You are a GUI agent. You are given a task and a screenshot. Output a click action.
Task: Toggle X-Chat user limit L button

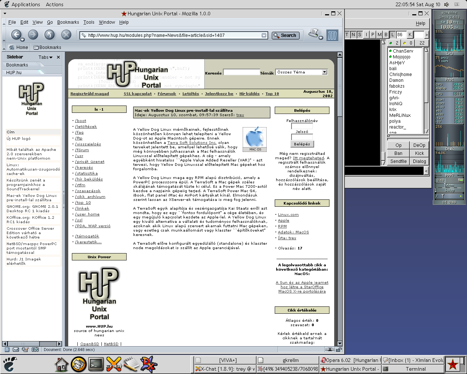[393, 35]
